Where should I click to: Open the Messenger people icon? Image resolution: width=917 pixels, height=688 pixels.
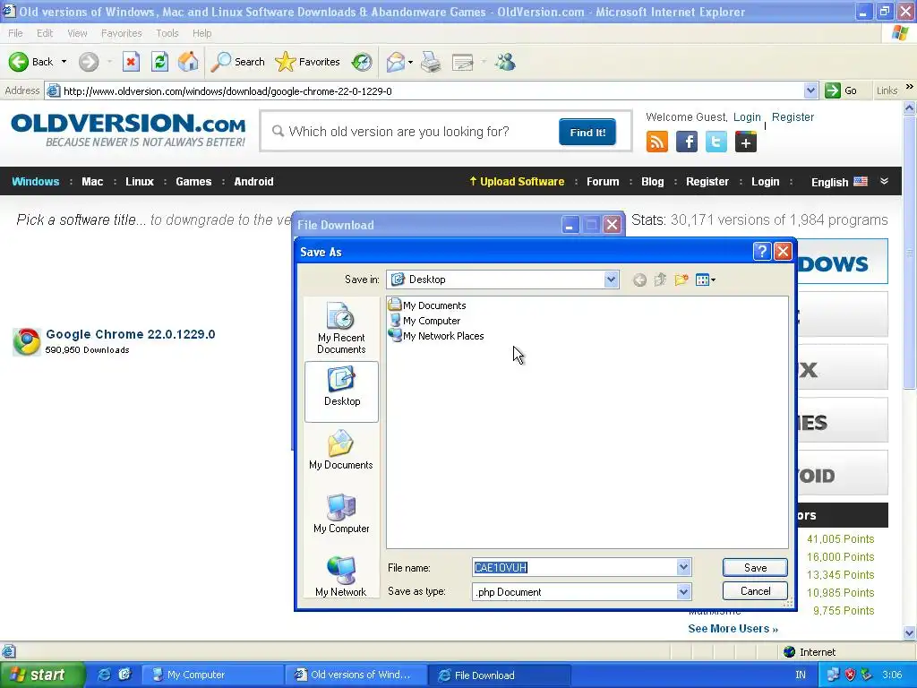click(x=505, y=62)
